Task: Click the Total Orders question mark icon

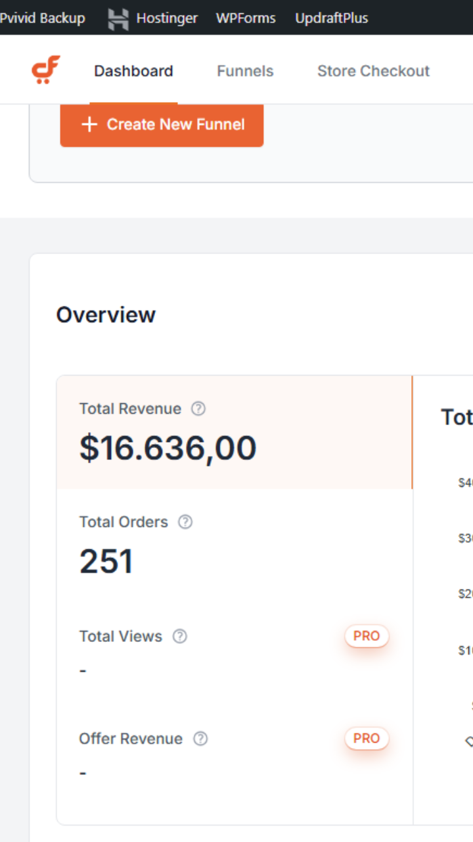Action: 186,522
